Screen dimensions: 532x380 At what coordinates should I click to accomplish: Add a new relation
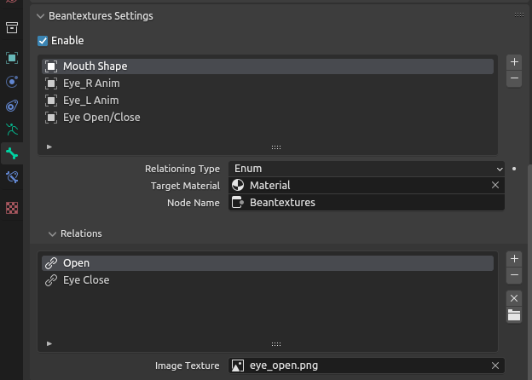514,259
